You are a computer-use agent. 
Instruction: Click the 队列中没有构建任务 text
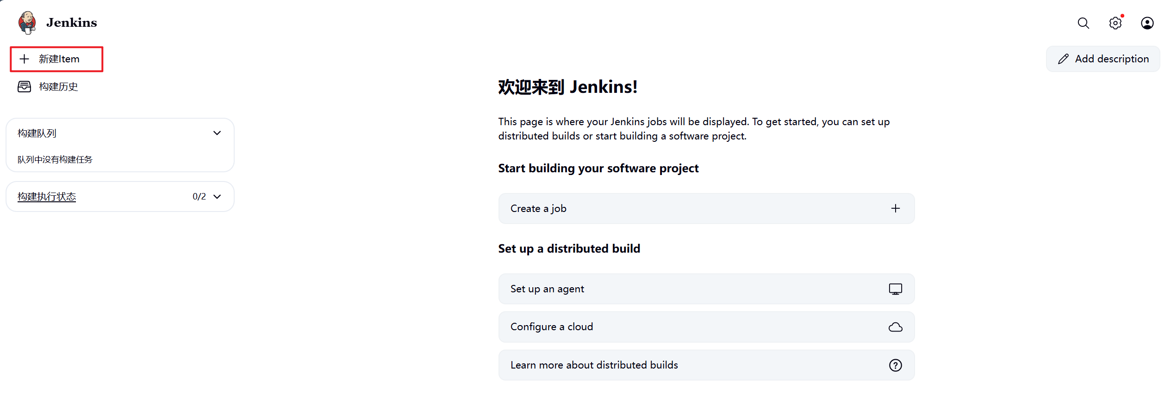(x=55, y=159)
